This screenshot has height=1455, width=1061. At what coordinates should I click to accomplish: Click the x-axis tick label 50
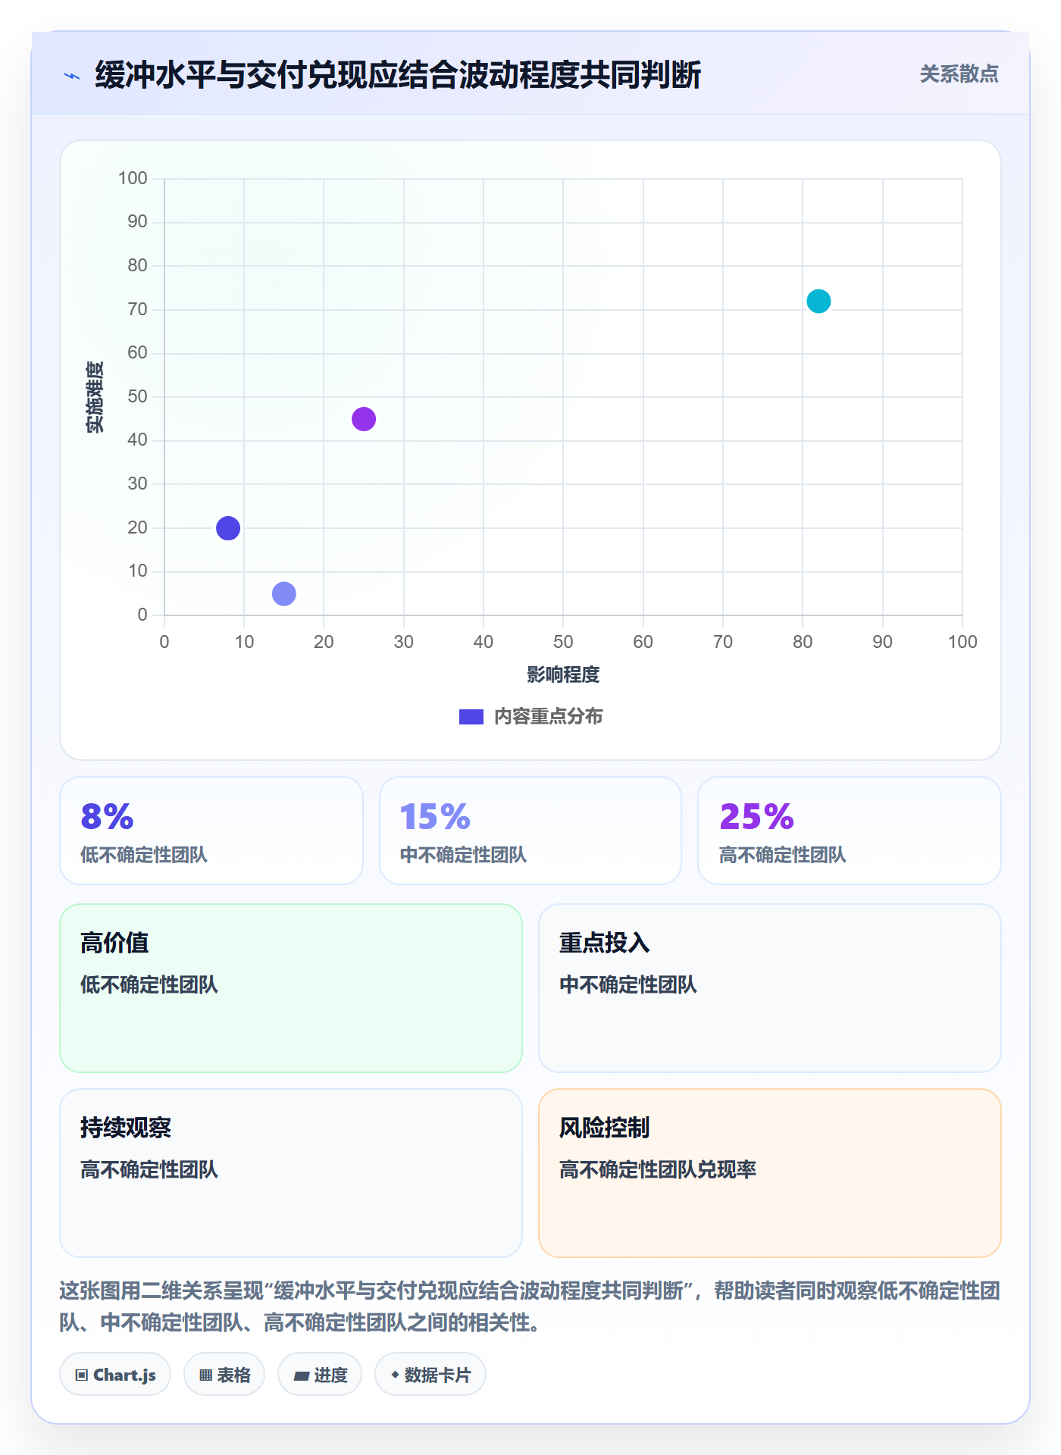(x=563, y=642)
